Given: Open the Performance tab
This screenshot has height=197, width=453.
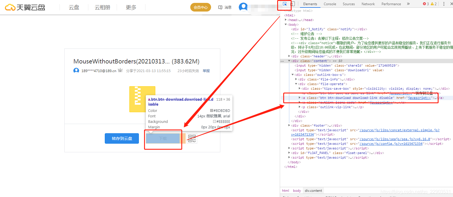Looking at the screenshot, I should coord(391,4).
